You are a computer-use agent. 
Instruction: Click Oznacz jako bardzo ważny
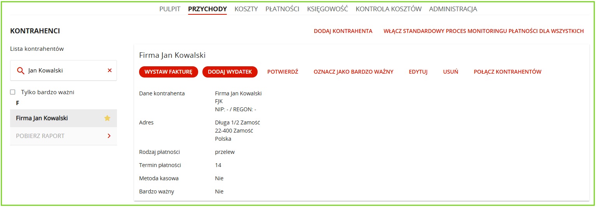pos(354,72)
